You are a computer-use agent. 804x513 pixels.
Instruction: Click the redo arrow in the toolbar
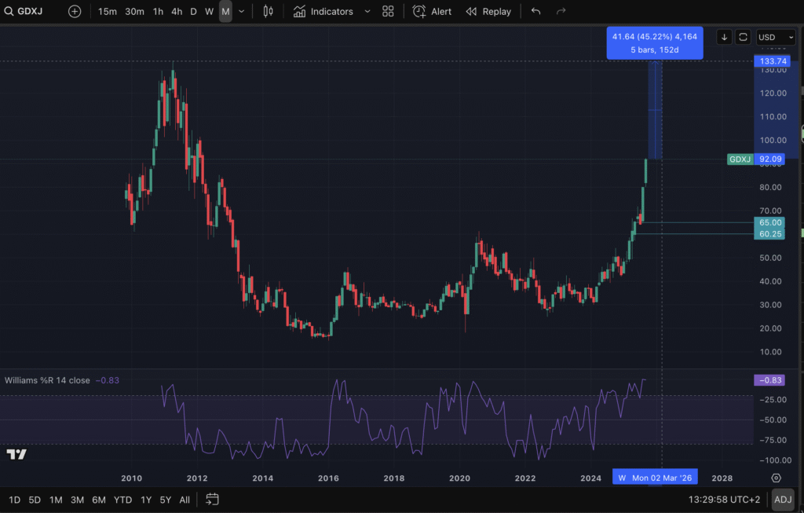pyautogui.click(x=561, y=12)
